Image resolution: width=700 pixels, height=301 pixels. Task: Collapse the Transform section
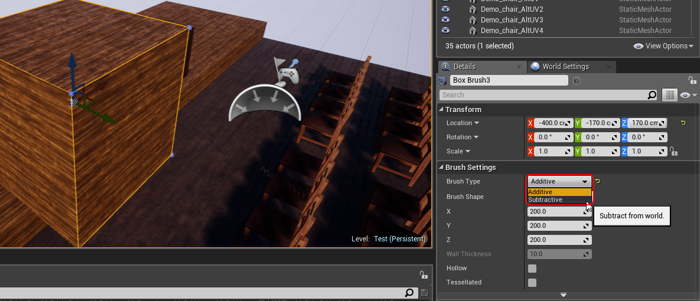coord(441,110)
